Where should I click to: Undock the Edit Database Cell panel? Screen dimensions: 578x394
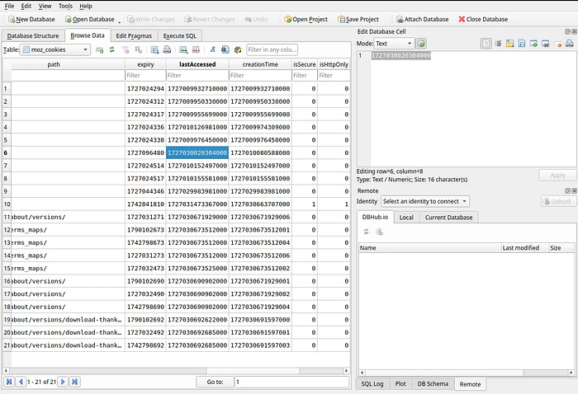[568, 31]
